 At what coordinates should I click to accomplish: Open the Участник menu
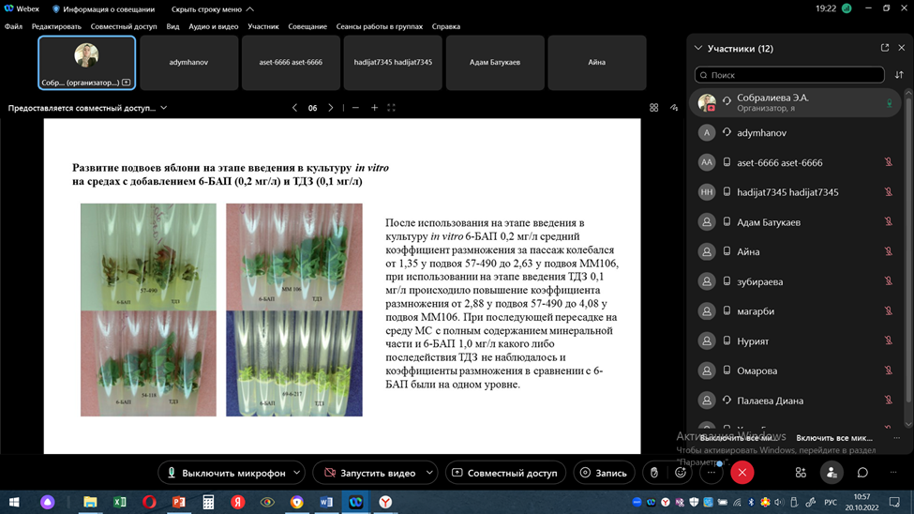pos(262,26)
